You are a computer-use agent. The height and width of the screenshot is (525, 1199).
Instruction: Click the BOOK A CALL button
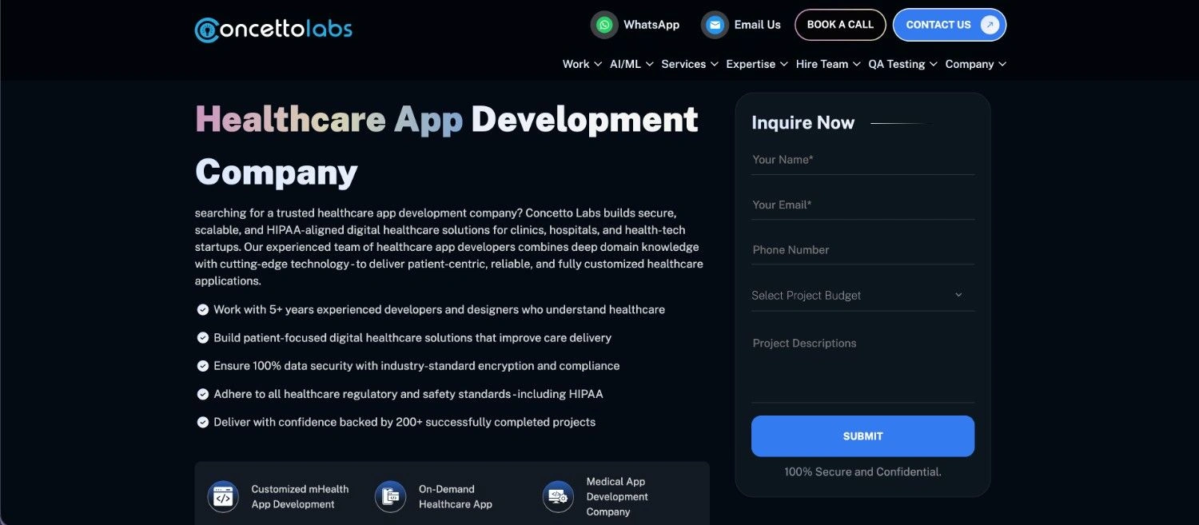(x=840, y=25)
